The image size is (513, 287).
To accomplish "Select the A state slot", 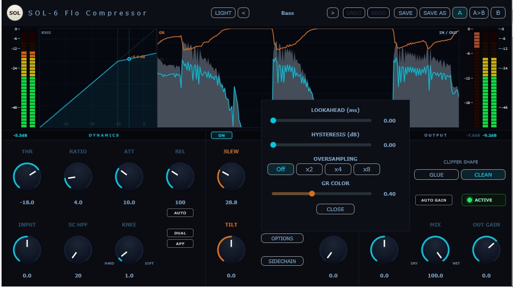I will [x=460, y=13].
